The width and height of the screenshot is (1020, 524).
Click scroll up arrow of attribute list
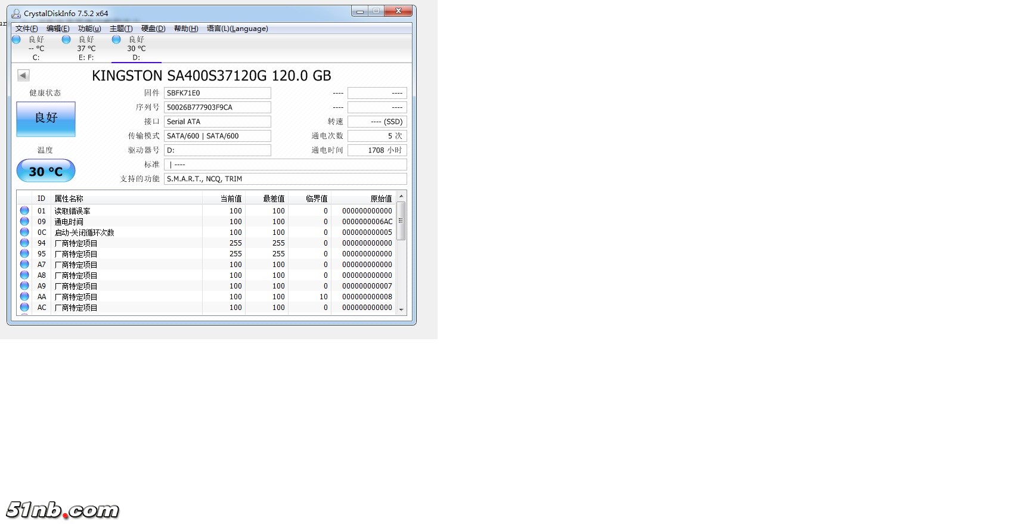(401, 196)
